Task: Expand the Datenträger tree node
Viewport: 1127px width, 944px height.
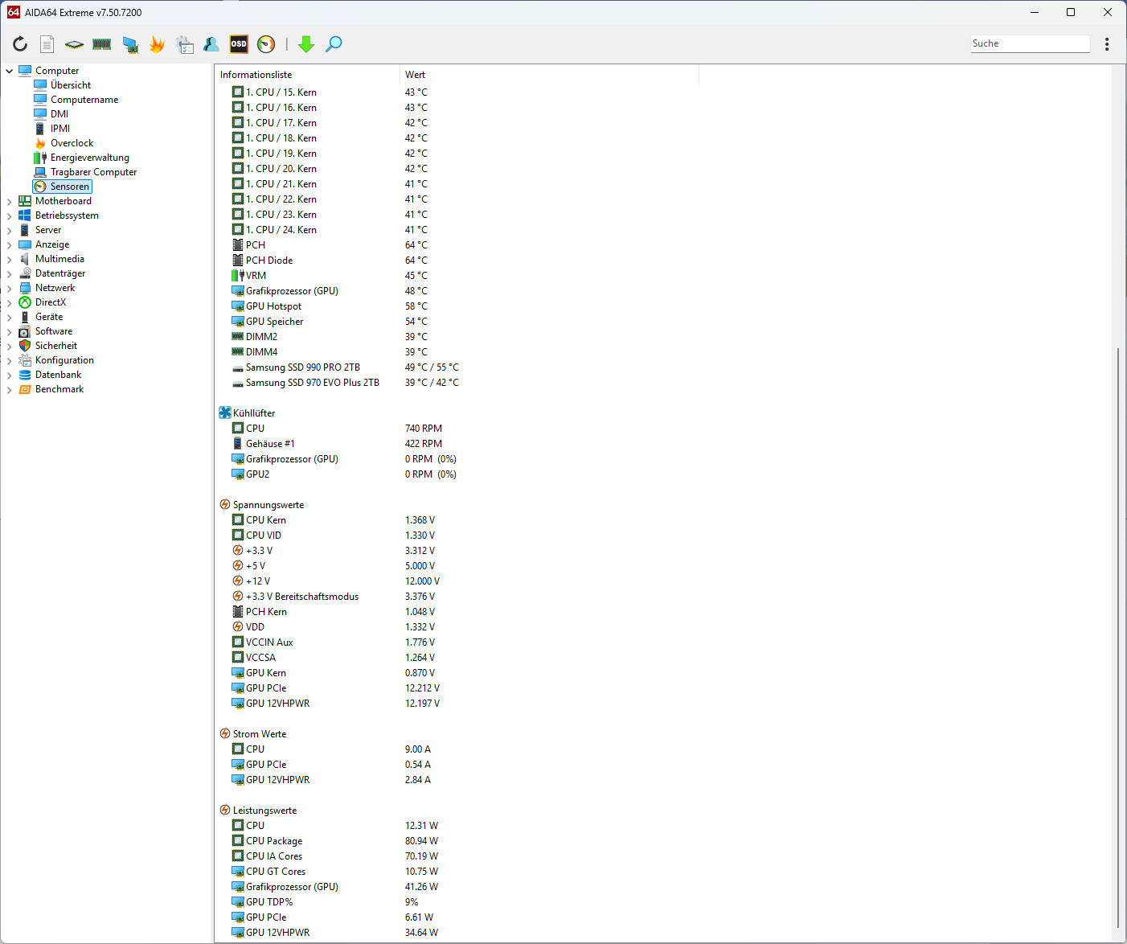Action: point(10,273)
